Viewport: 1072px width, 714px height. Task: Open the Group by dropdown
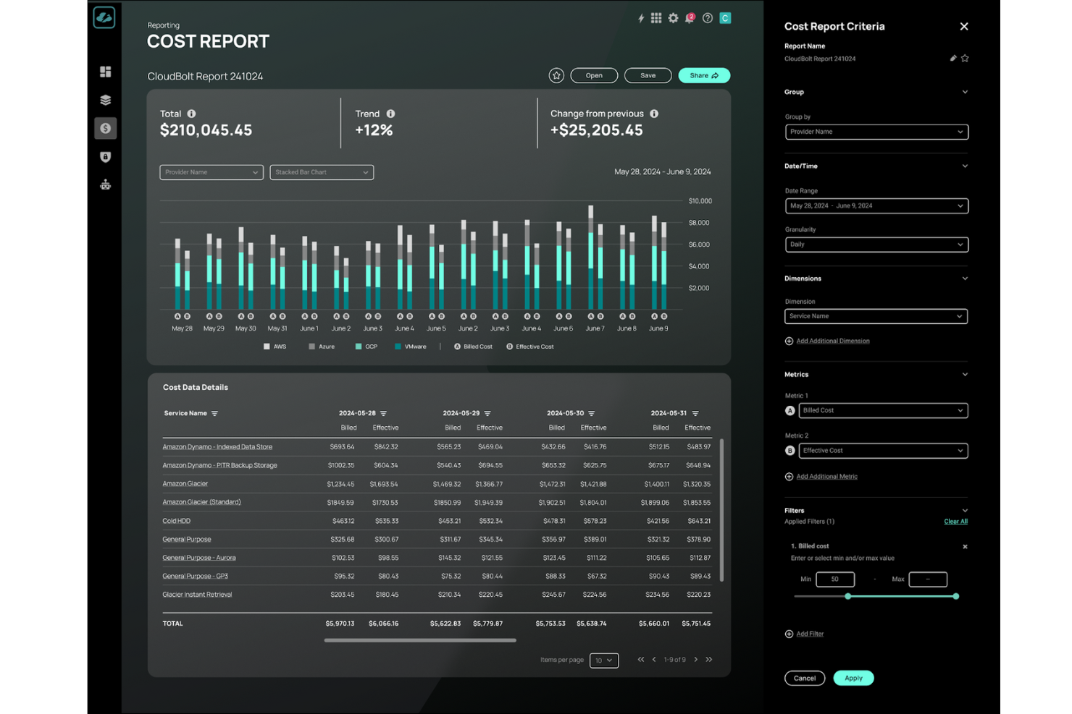tap(876, 132)
